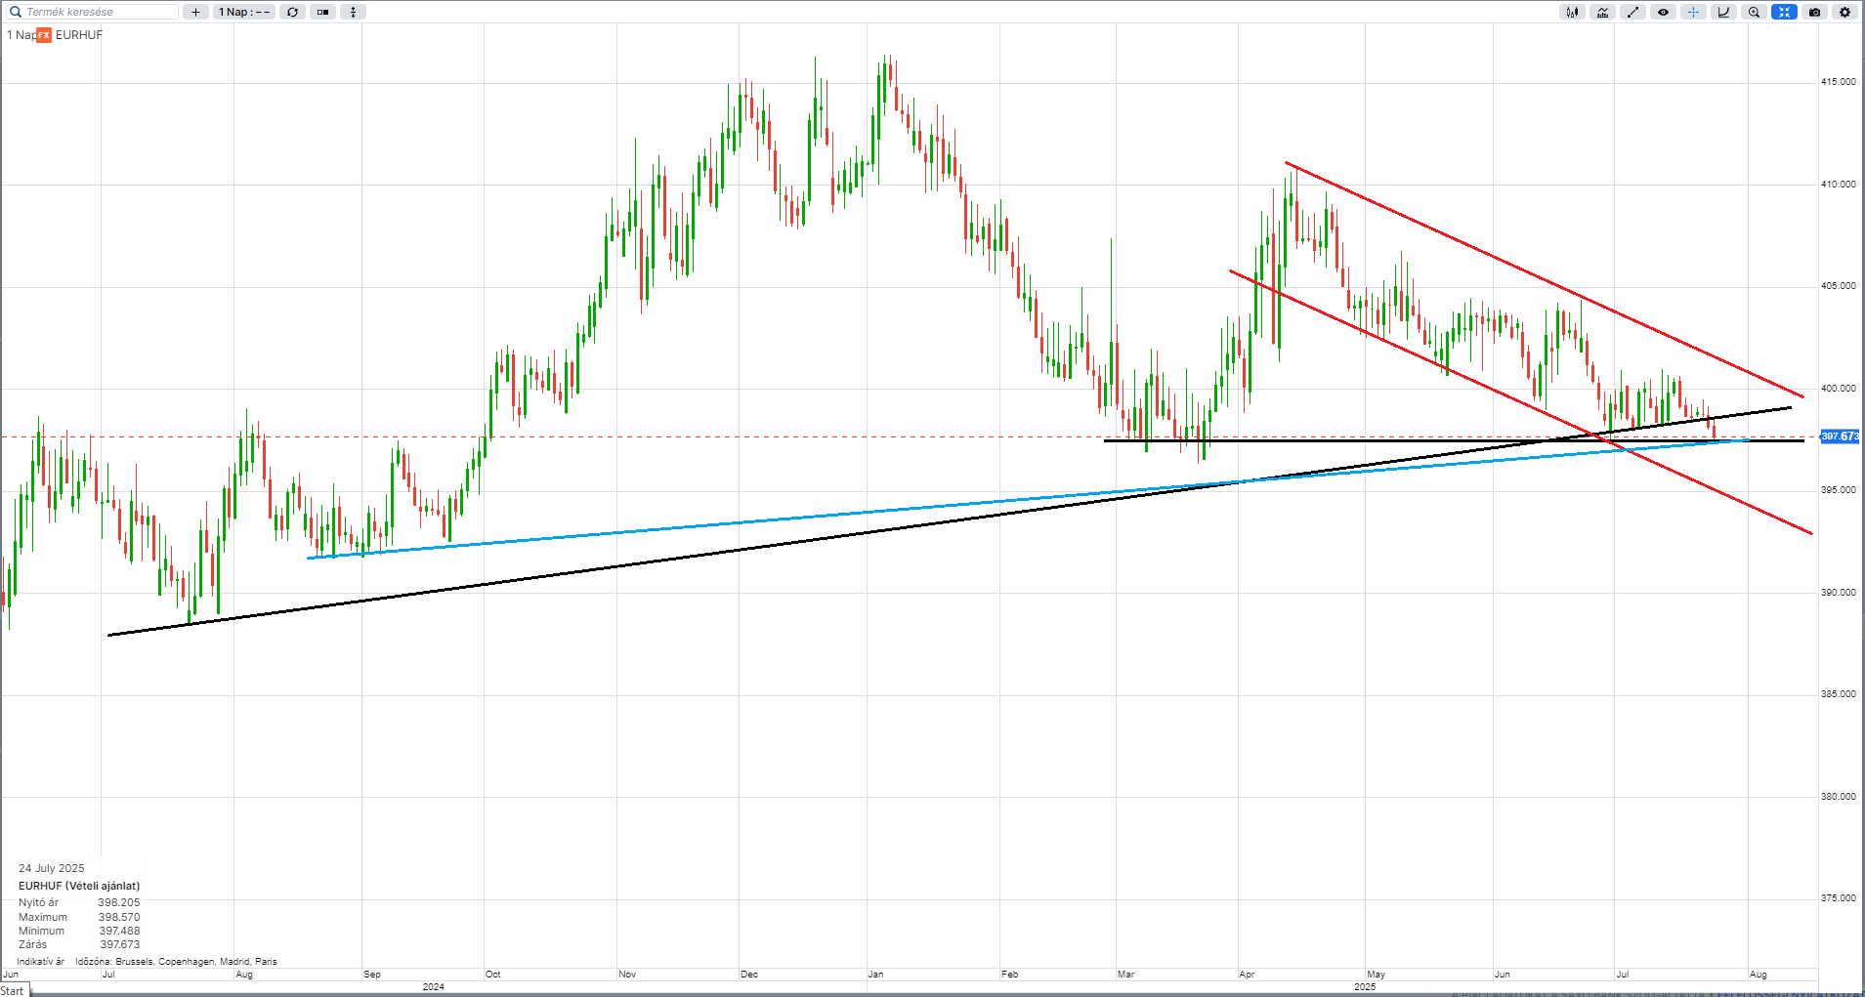Open the candlestick chart type selector
The height and width of the screenshot is (997, 1865).
1573,12
